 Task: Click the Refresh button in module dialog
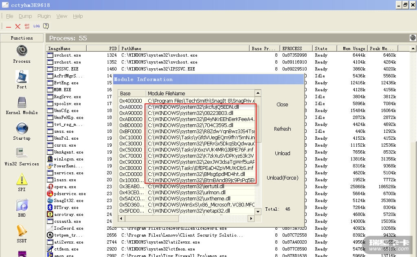pyautogui.click(x=282, y=129)
